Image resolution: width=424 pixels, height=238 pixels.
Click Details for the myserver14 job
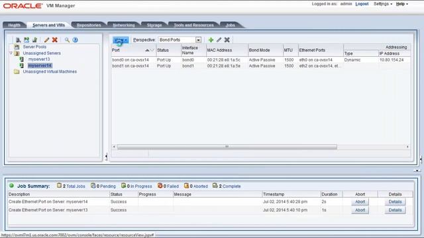point(395,202)
